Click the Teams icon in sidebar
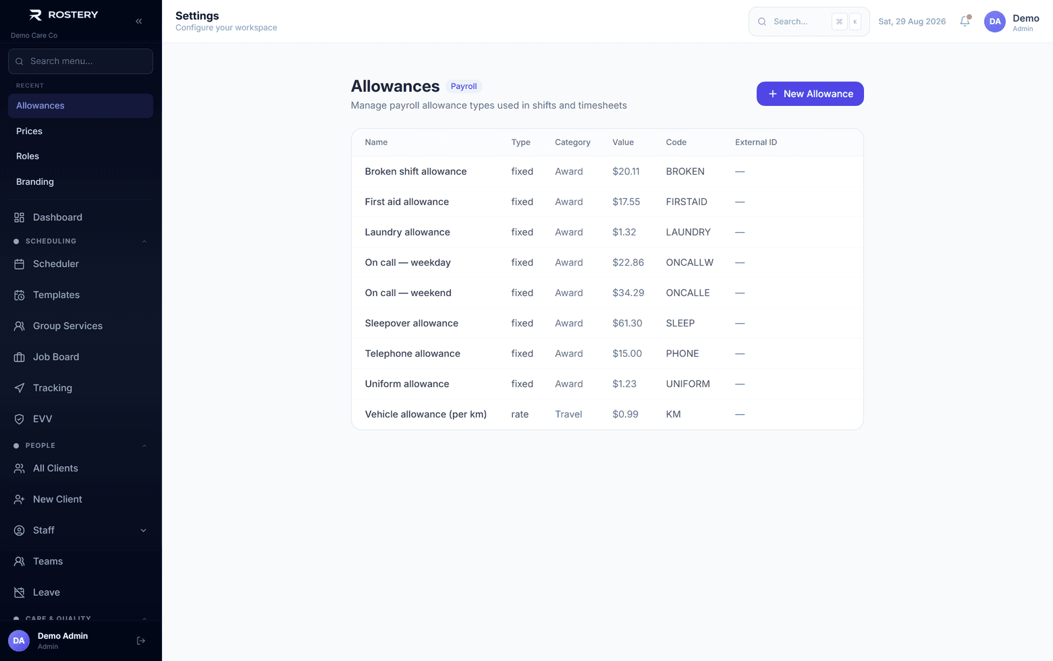 click(x=20, y=561)
